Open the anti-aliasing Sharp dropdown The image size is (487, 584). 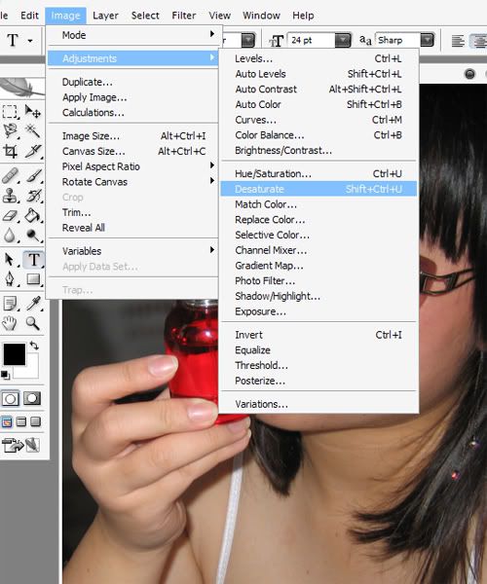428,40
